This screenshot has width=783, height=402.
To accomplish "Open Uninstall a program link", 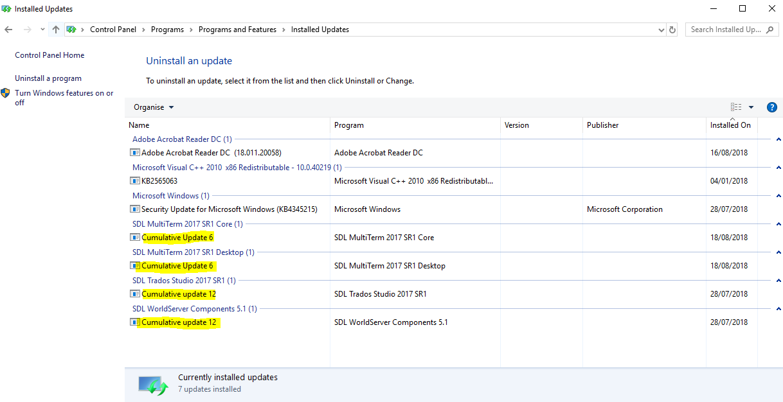I will tap(48, 78).
